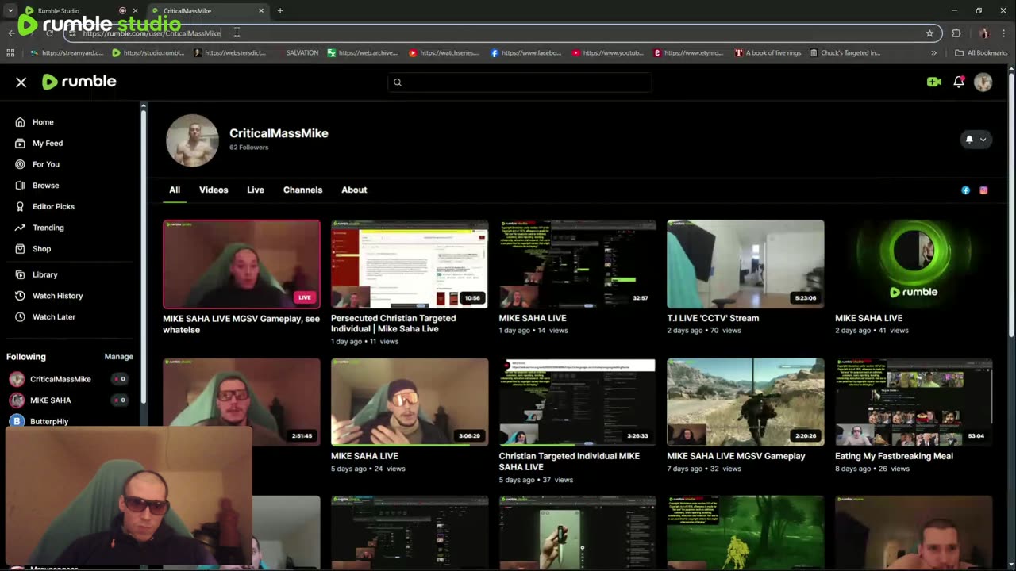Open A book of five rings bookmark
The width and height of the screenshot is (1016, 571).
(x=768, y=53)
